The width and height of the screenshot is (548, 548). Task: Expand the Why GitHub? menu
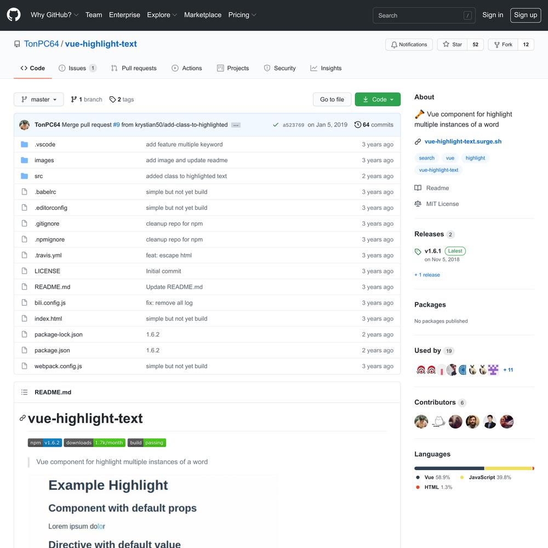pos(54,15)
